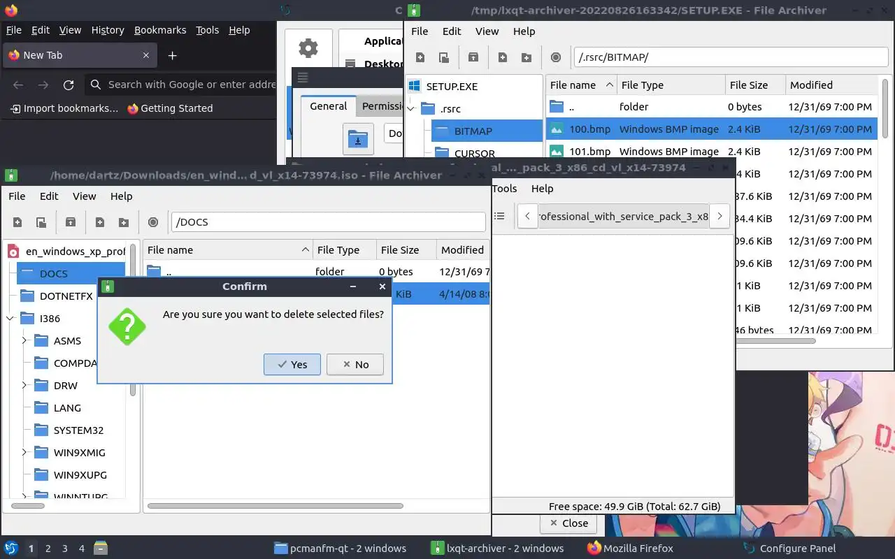The width and height of the screenshot is (895, 559).
Task: Select the 101.bmp row file name
Action: pyautogui.click(x=589, y=151)
